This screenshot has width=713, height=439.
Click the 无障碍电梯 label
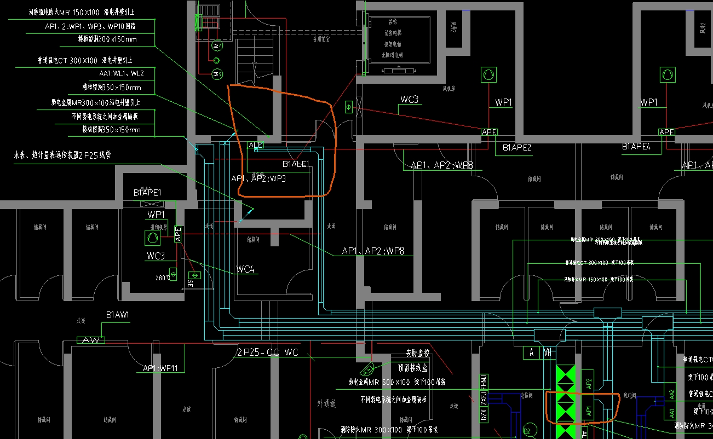(393, 55)
